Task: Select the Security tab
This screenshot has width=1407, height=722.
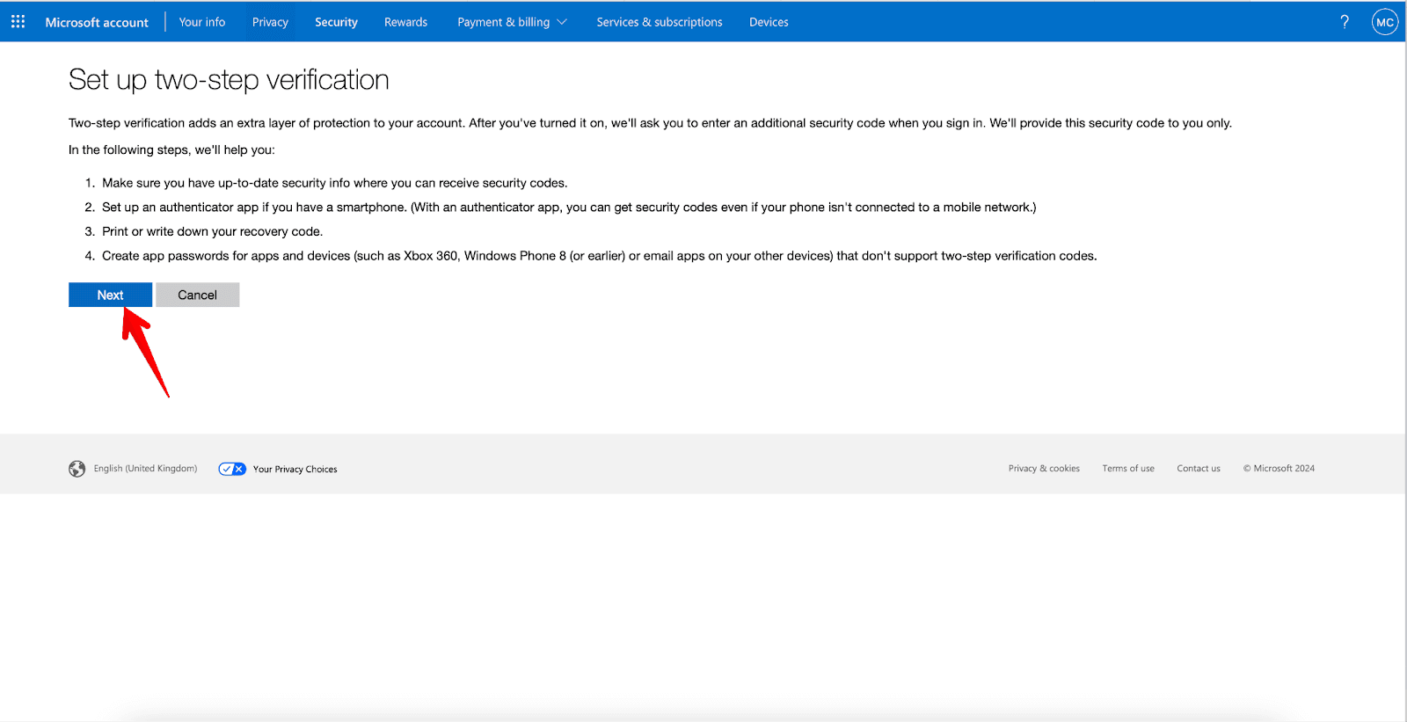Action: click(336, 22)
